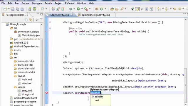Click the JUnit Android test icon
This screenshot has width=188, height=106.
point(58,9)
